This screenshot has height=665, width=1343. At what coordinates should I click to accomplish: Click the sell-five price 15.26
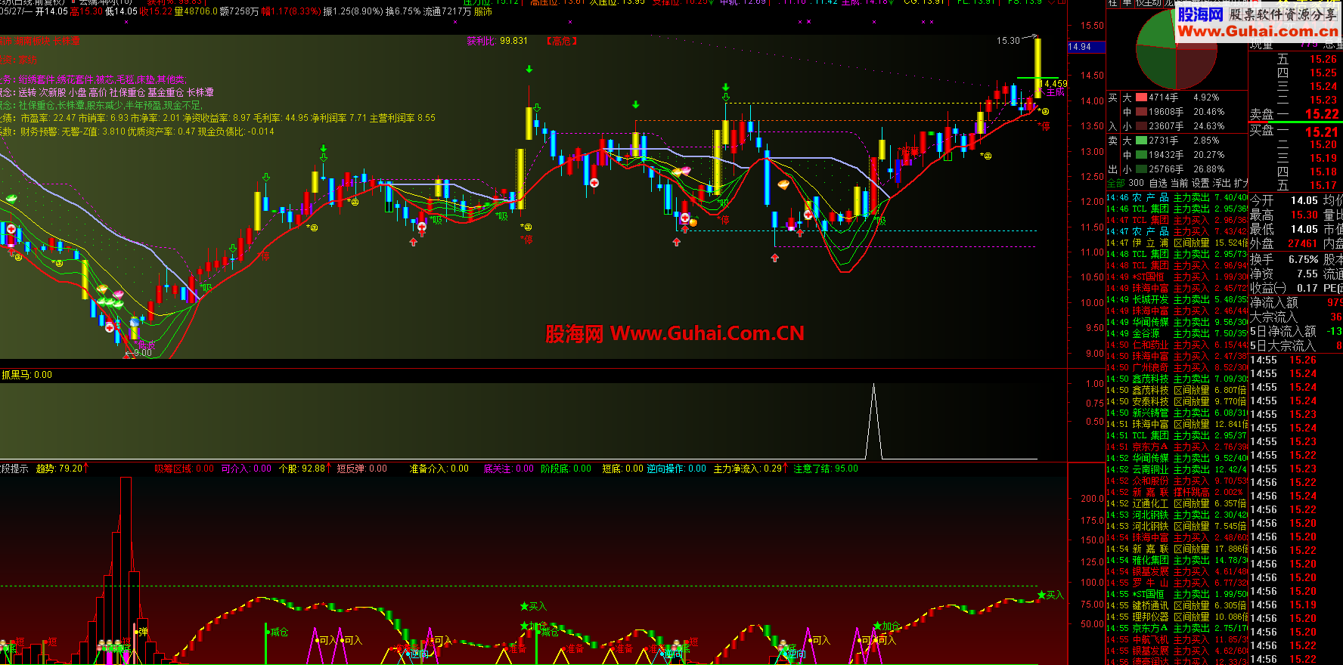coord(1323,59)
